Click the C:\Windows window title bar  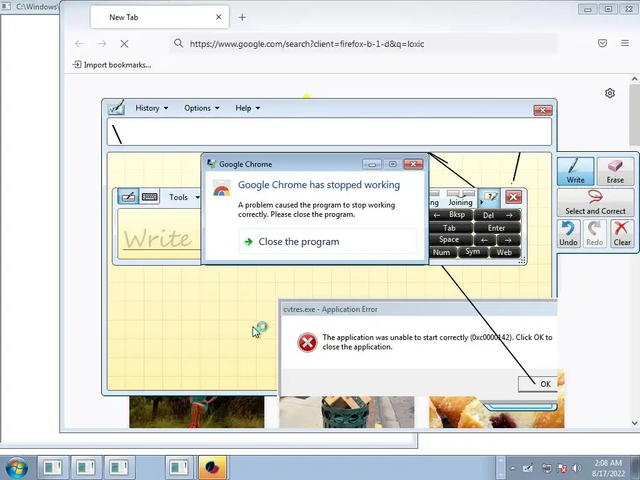coord(30,6)
